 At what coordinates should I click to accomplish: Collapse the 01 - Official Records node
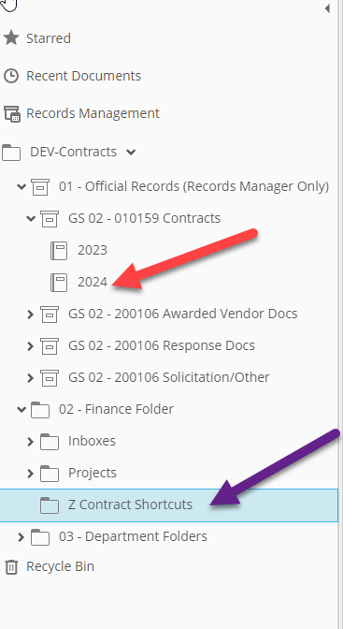click(x=21, y=186)
